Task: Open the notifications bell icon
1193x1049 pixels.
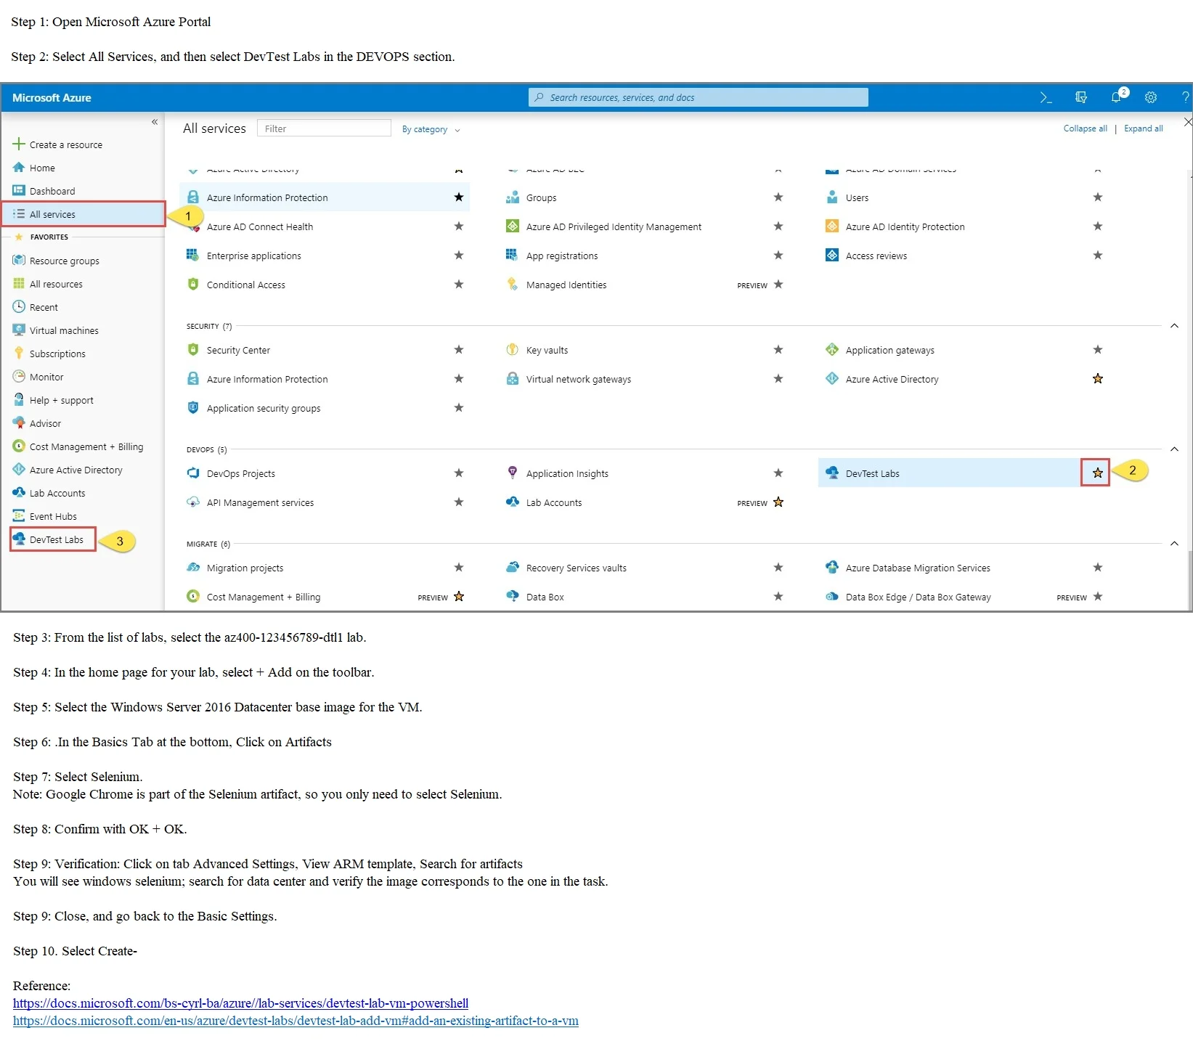Action: (1117, 97)
